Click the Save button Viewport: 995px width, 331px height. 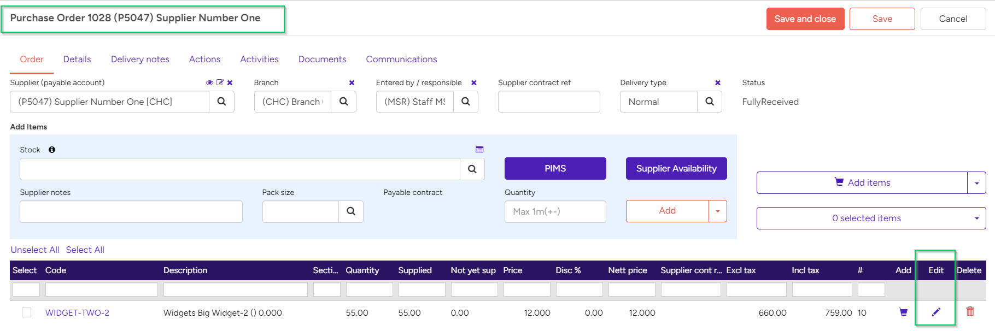pyautogui.click(x=882, y=19)
